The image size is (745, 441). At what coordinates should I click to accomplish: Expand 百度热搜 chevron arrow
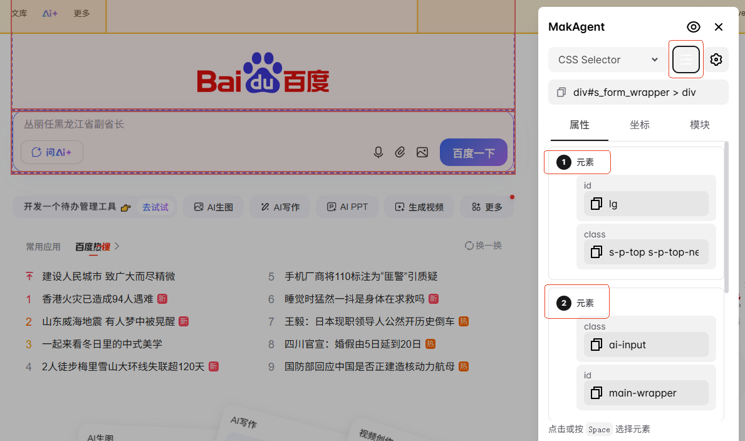coord(117,246)
